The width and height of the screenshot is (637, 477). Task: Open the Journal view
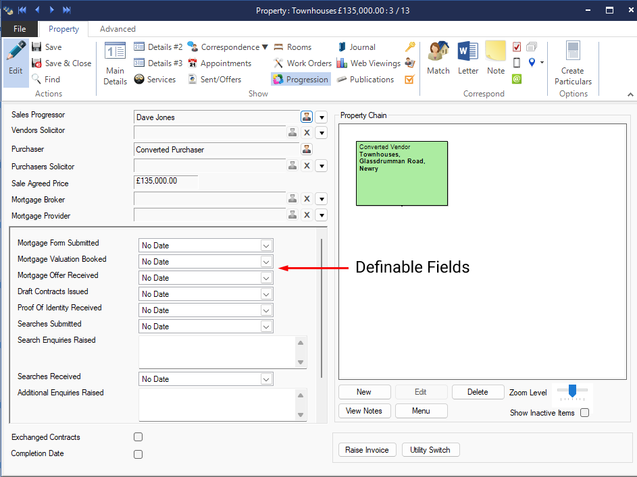tap(356, 47)
